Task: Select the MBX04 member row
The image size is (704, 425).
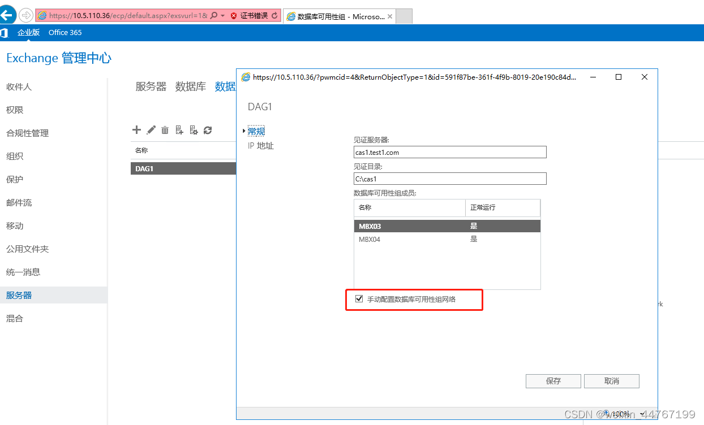Action: click(x=447, y=239)
